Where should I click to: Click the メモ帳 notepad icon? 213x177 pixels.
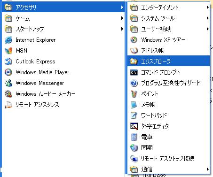coord(134,105)
